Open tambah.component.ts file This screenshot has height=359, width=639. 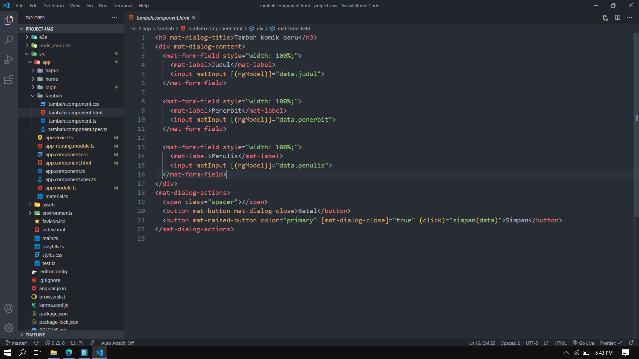tap(71, 121)
